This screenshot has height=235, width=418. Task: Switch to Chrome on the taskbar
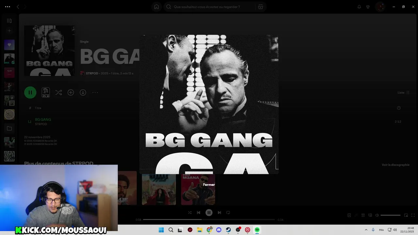209,230
